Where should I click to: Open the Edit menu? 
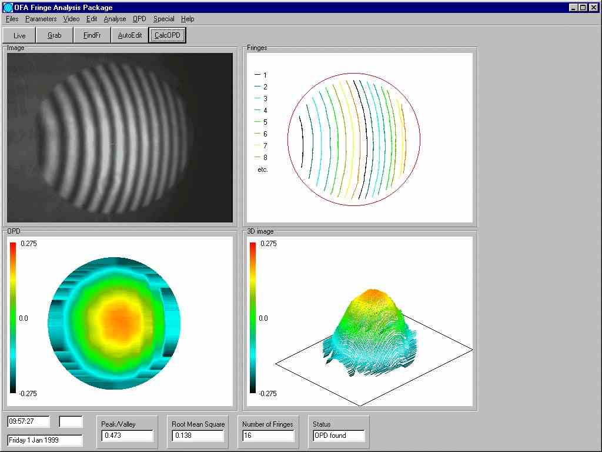92,19
